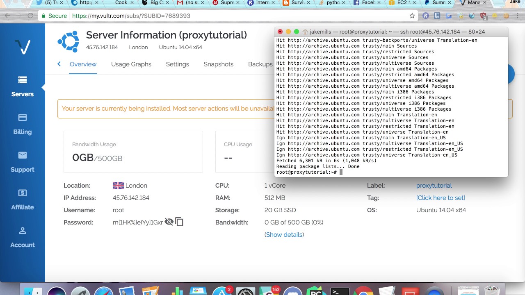Screen dimensions: 525x295
Task: Hide the server password with eye icon
Action: coord(169,222)
